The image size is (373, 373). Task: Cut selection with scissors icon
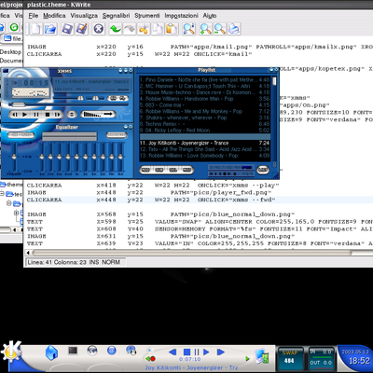(x=144, y=30)
